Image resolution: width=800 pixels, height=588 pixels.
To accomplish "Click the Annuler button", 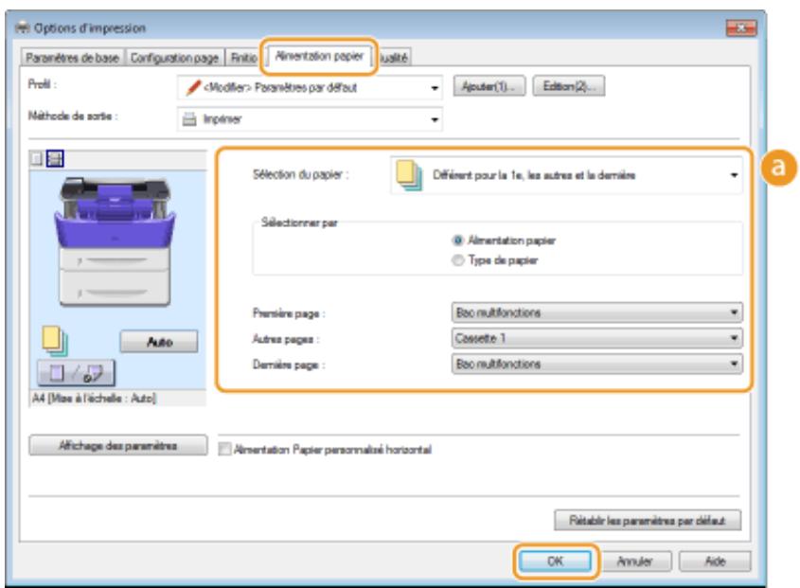I will [x=634, y=561].
